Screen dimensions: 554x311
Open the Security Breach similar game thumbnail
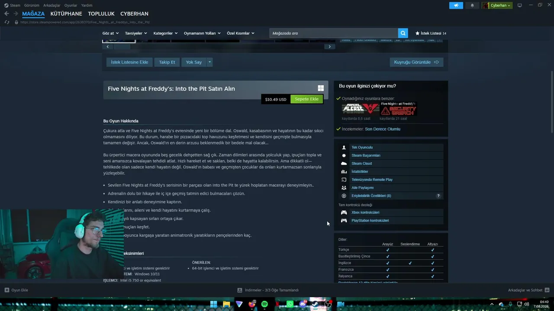coord(398,108)
